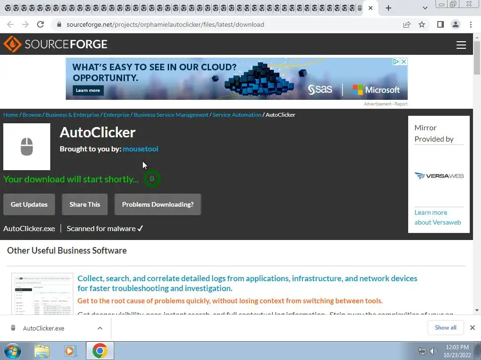This screenshot has height=360, width=481.
Task: Open the Service Automation breadcrumb
Action: [x=237, y=115]
